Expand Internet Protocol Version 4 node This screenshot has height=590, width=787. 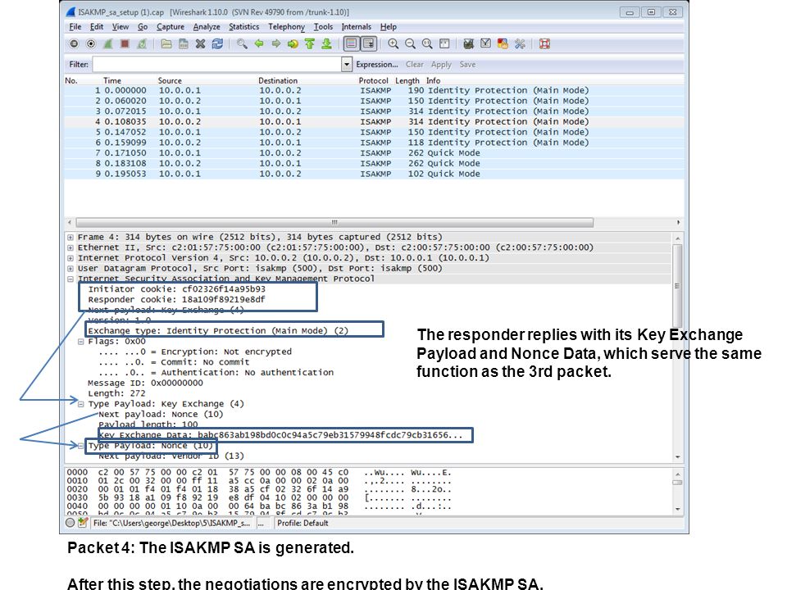(71, 258)
